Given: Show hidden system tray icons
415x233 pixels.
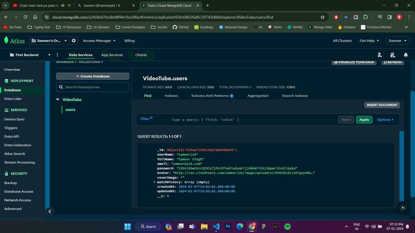Looking at the screenshot, I should coord(346,226).
